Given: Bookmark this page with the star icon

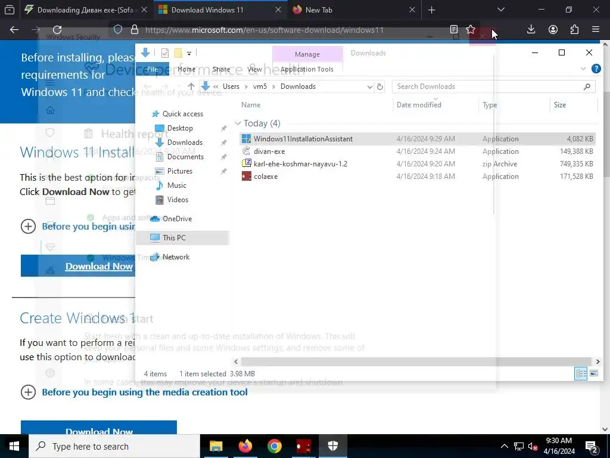Looking at the screenshot, I should click(x=471, y=29).
